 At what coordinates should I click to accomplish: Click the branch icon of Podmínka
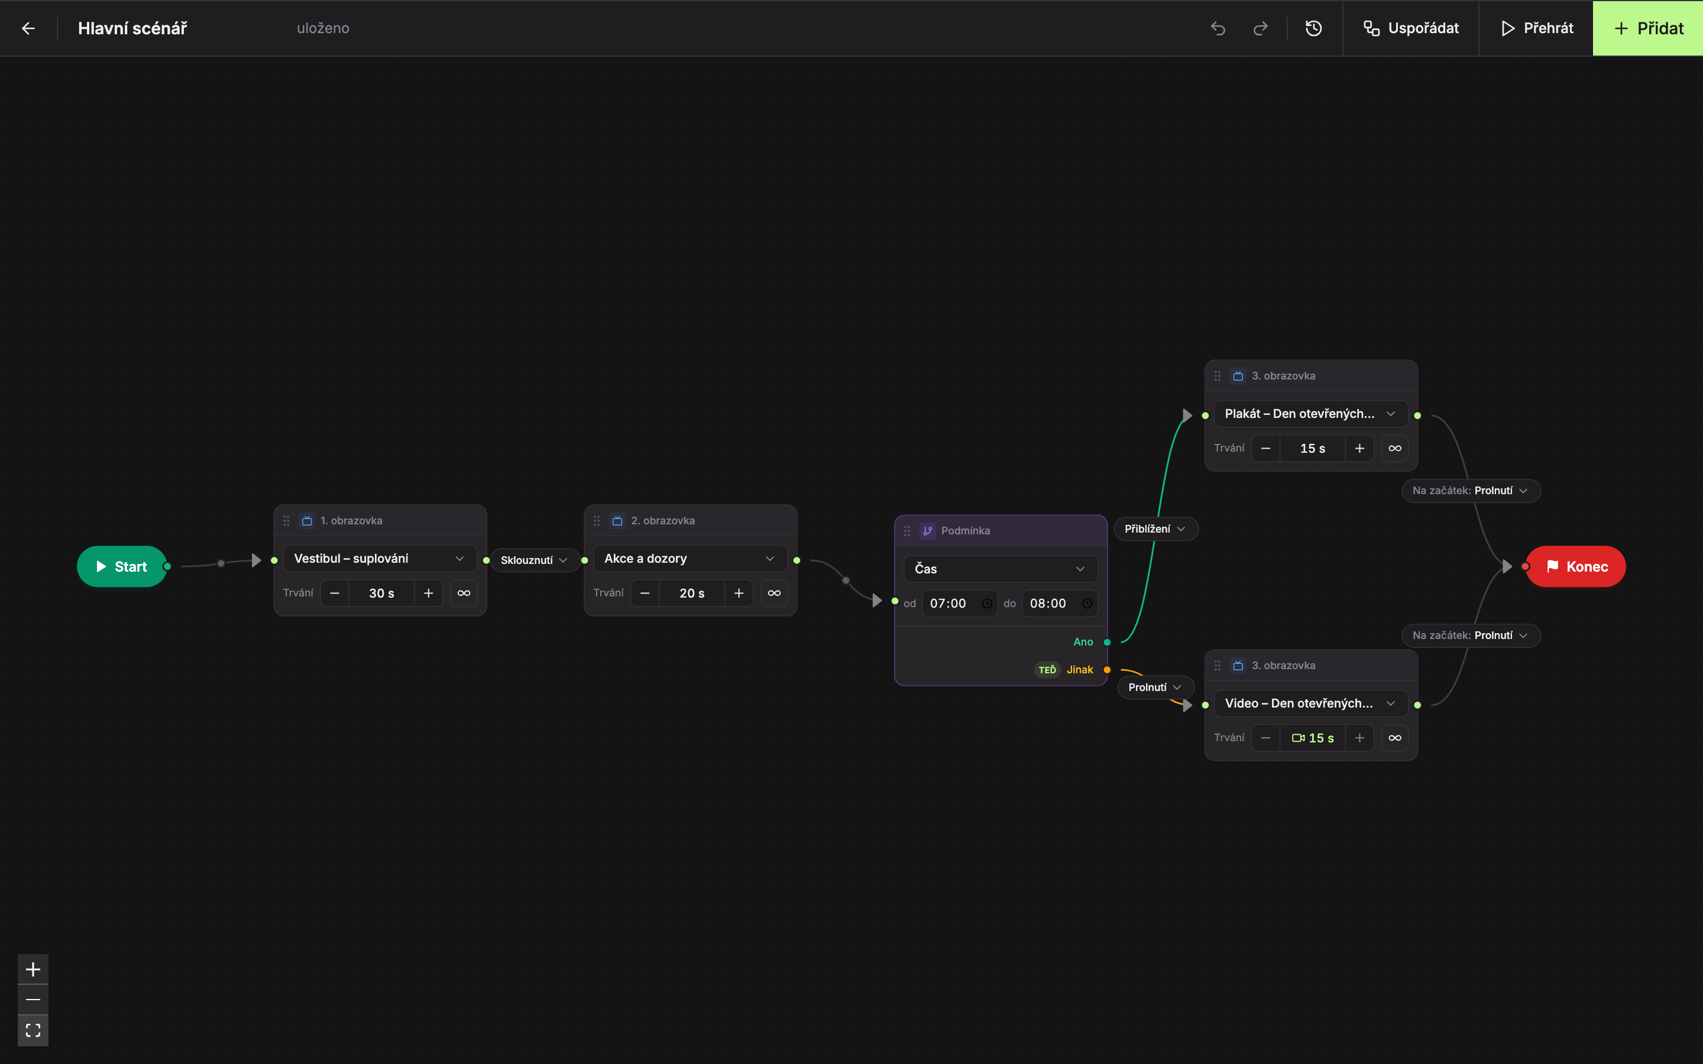[x=928, y=531]
